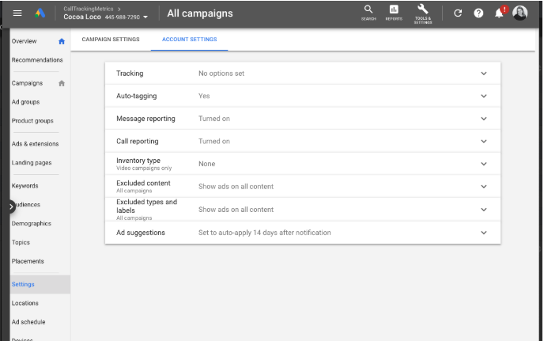Open the Help question mark icon
Image resolution: width=544 pixels, height=341 pixels.
coord(478,13)
